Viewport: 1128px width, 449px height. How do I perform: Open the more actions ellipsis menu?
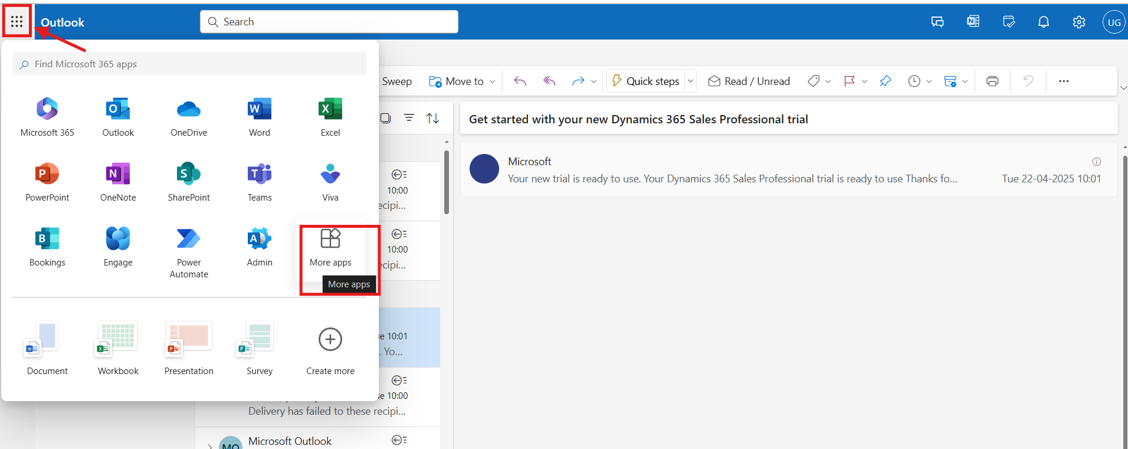pos(1063,81)
